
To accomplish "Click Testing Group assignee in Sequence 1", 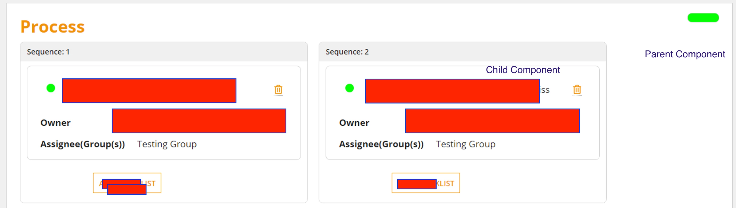I will [167, 144].
